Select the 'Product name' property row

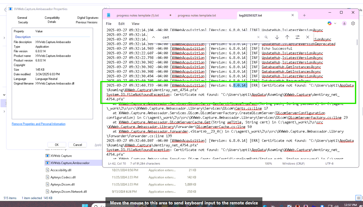tap(52, 56)
